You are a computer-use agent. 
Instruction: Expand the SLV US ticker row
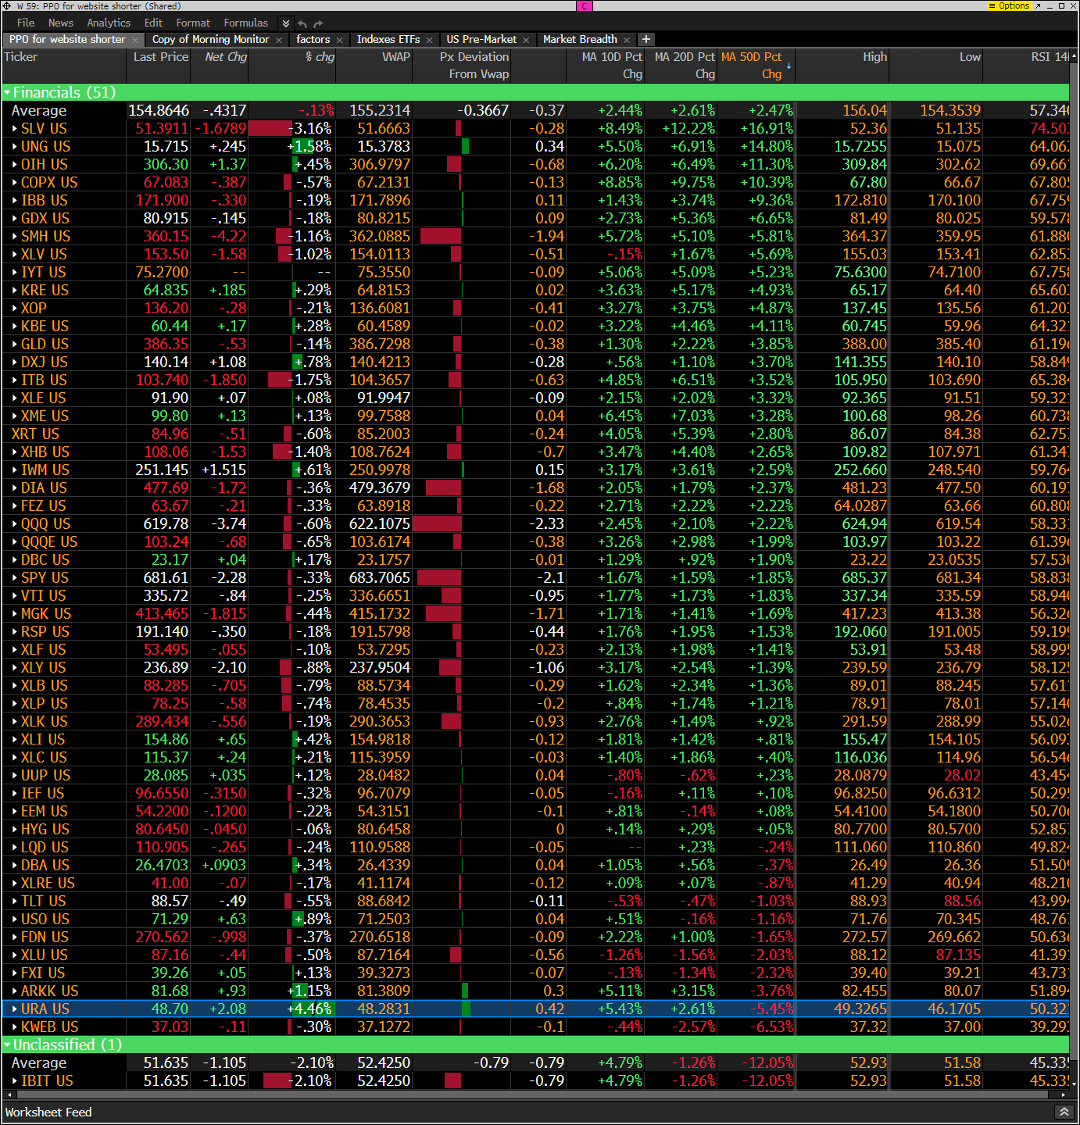click(15, 129)
